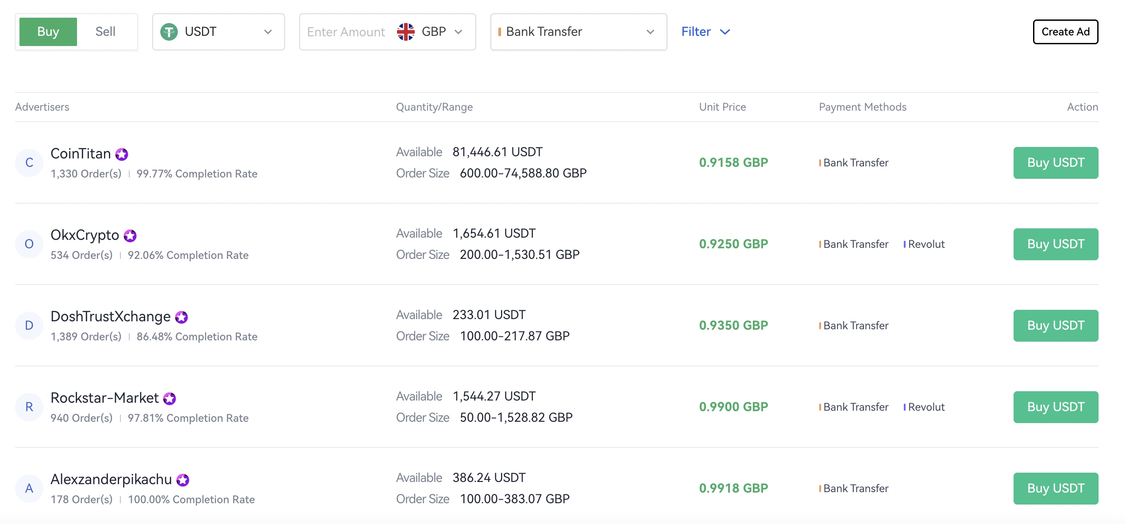The height and width of the screenshot is (524, 1126).
Task: Buy USDT from CoinTitan
Action: coord(1056,163)
